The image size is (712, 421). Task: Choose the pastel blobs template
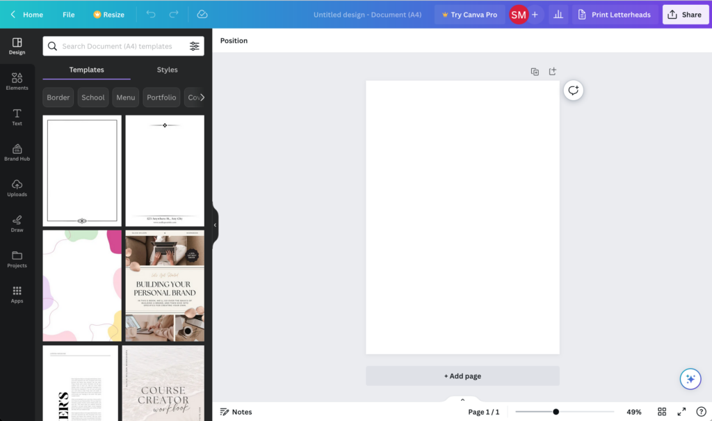82,285
